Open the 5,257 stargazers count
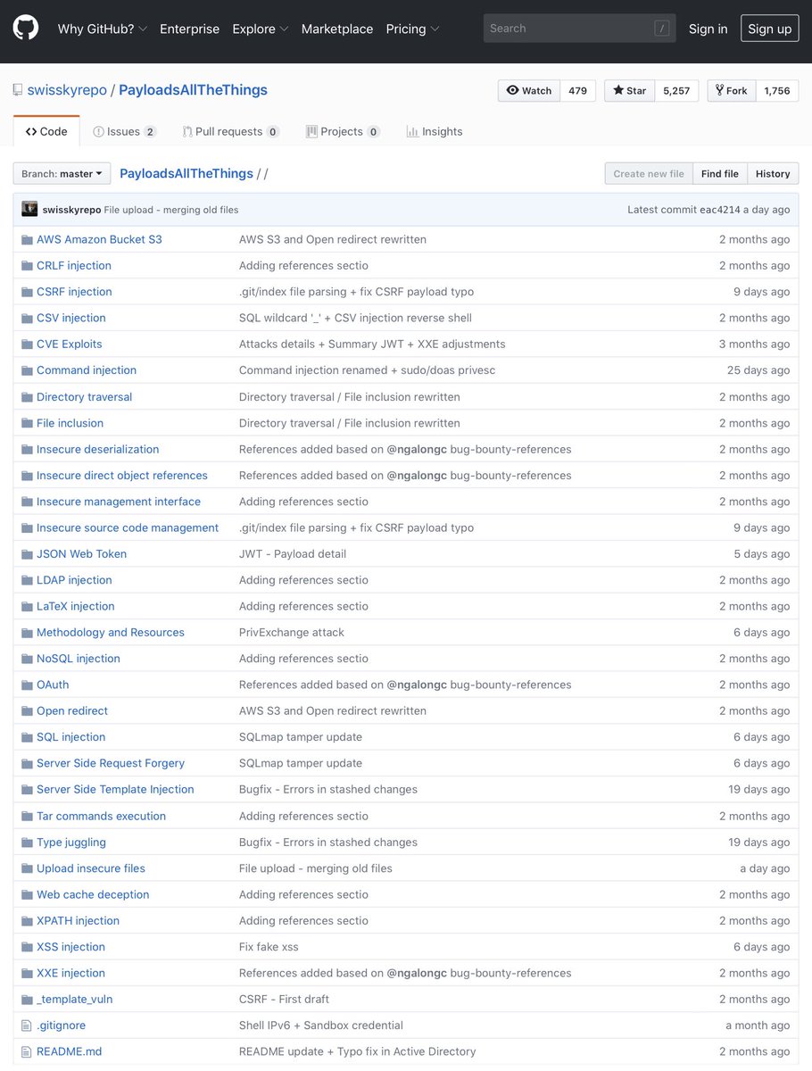 coord(676,90)
